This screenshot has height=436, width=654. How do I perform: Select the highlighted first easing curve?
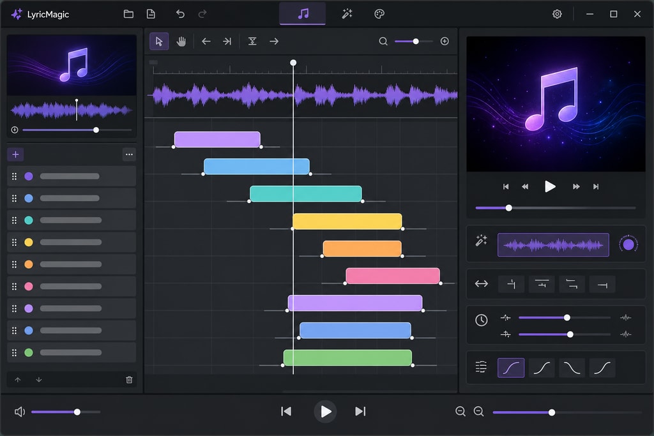(x=511, y=368)
